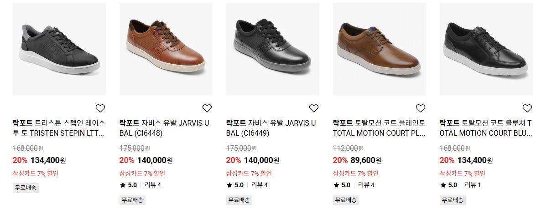Image resolution: width=536 pixels, height=219 pixels.
Task: Wishlist the Total Motion Court Blucher shoe
Action: 527,108
